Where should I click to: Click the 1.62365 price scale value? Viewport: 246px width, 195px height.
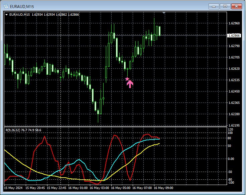click(x=234, y=103)
